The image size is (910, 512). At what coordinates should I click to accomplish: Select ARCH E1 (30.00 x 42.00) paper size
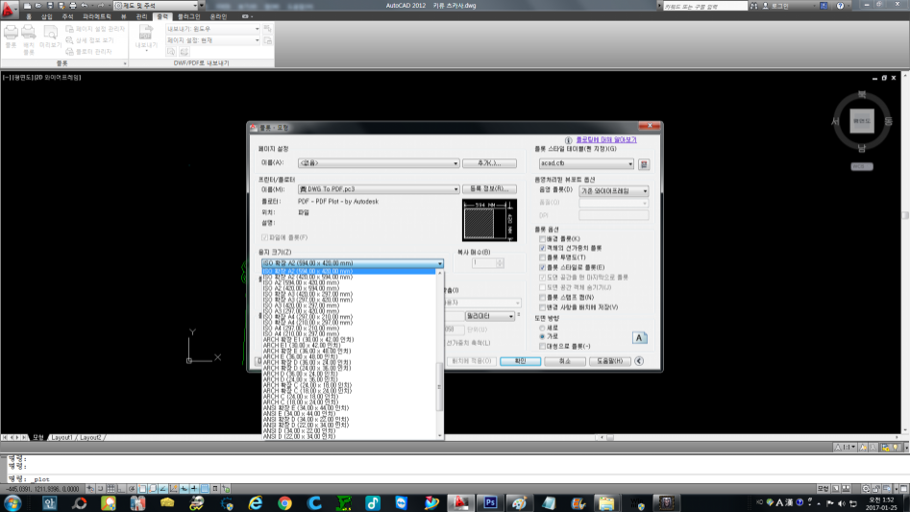(x=302, y=346)
